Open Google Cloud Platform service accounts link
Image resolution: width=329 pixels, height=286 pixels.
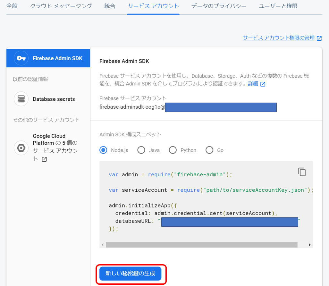pos(55,147)
